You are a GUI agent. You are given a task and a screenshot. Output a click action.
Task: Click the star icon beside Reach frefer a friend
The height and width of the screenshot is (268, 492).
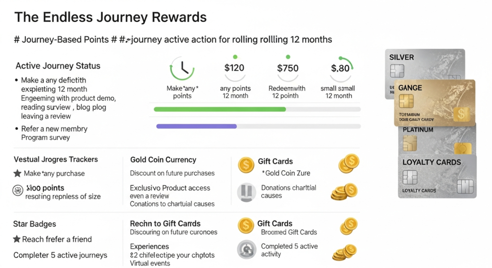17,239
